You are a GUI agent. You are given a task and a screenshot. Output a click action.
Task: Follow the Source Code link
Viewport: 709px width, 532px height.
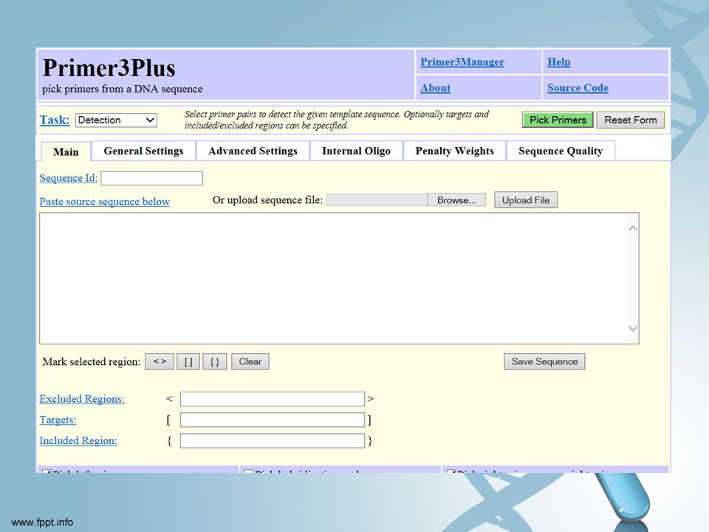coord(578,88)
